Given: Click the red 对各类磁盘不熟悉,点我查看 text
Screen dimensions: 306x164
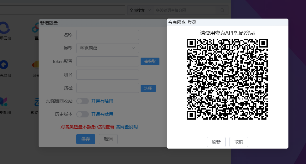Looking at the screenshot, I should (87, 127).
